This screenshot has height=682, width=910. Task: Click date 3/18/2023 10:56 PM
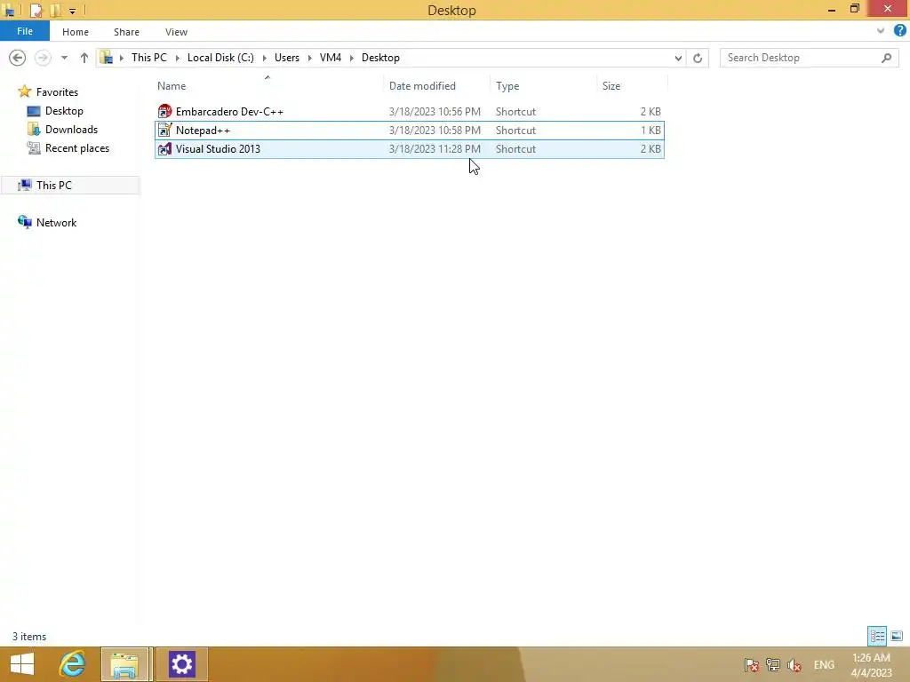tap(435, 111)
